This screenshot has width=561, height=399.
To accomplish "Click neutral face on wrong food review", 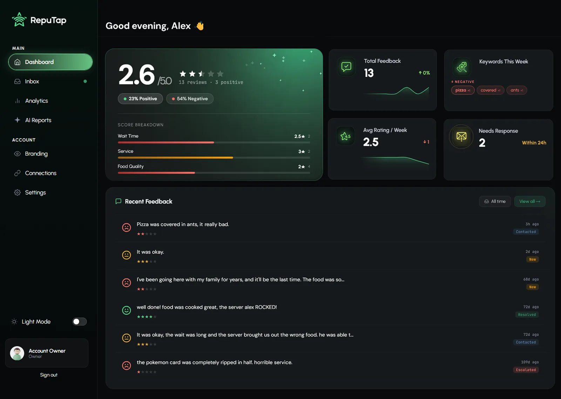I will tap(127, 338).
